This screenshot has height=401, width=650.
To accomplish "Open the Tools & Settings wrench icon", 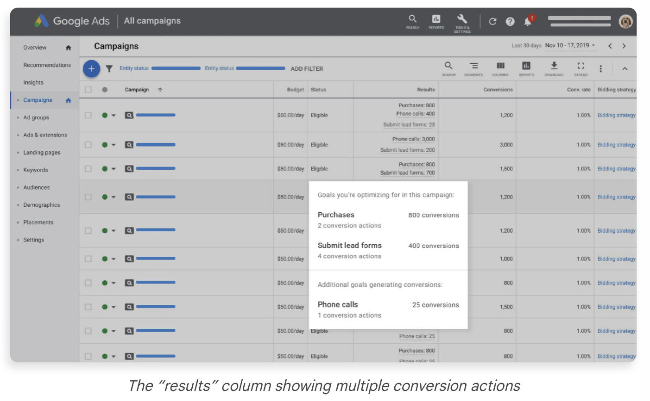I will click(x=462, y=22).
